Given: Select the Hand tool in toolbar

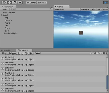Looking at the screenshot, I should pyautogui.click(x=4, y=3).
